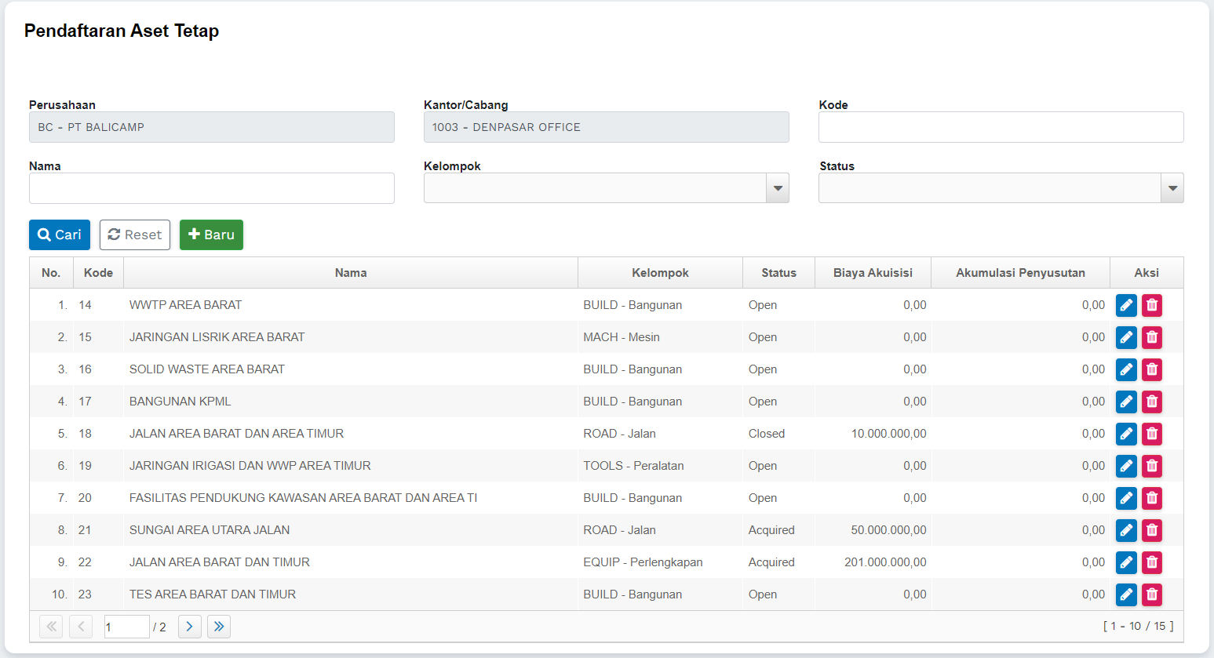Edit the WWTP AREA BARAT asset row
Screen dimensions: 1214x658
click(1125, 305)
